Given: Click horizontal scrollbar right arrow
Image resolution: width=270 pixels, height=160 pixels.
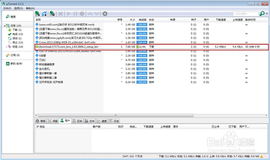Looking at the screenshot, I should [x=266, y=115].
